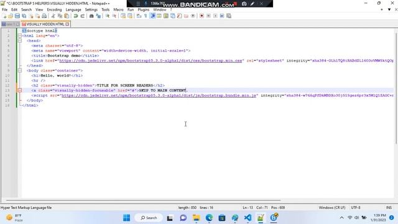Click the Print toolbar icon
The image size is (398, 224).
pos(44,16)
